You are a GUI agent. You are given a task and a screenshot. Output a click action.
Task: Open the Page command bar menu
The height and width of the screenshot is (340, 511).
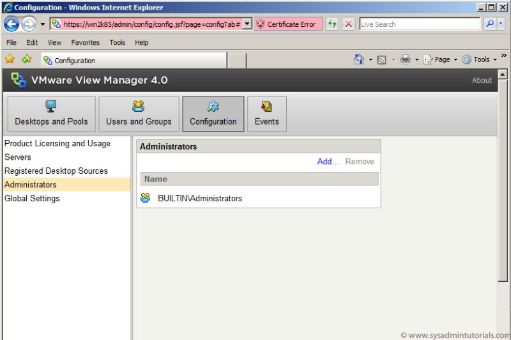pos(440,59)
